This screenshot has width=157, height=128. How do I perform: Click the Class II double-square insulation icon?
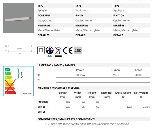tap(41, 50)
